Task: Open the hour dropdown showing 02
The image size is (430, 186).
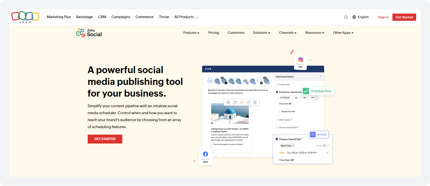Action: [297, 98]
